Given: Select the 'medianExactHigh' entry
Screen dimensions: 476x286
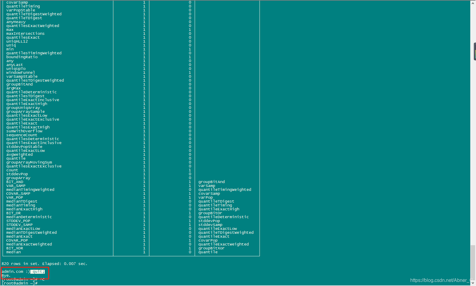Looking at the screenshot, I should click(24, 209).
